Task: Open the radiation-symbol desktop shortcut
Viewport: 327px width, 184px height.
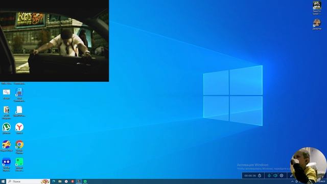Action: [x=317, y=22]
